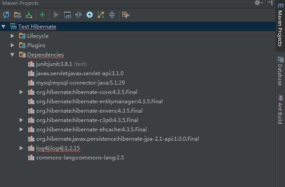
Task: Expand the Lifecycle node
Action: (12, 36)
